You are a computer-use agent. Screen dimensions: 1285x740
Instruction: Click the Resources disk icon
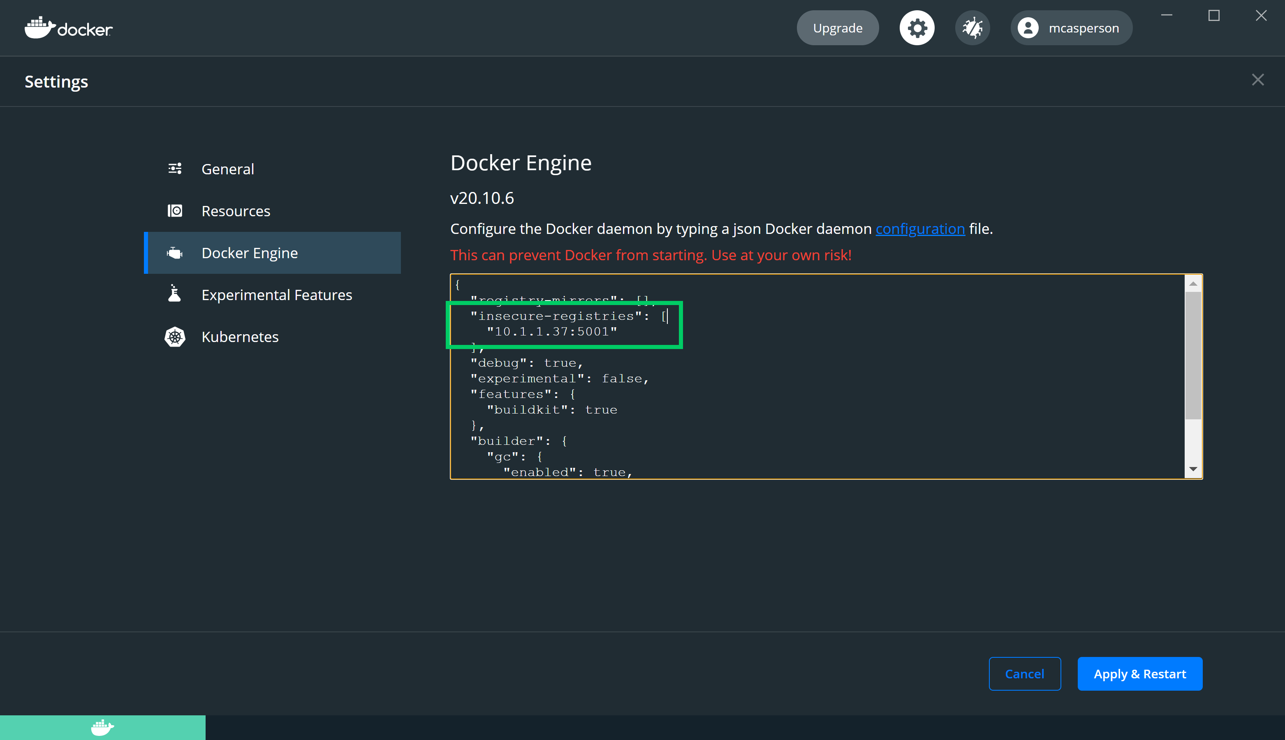tap(175, 210)
